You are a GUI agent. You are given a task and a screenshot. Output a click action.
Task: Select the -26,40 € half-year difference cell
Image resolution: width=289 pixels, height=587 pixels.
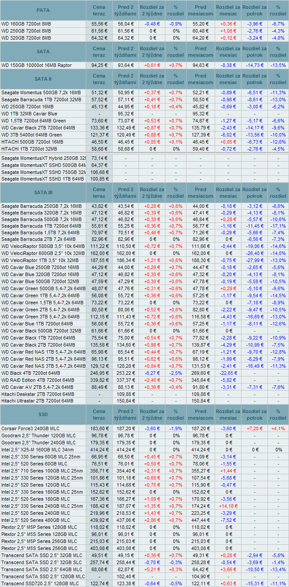click(254, 254)
